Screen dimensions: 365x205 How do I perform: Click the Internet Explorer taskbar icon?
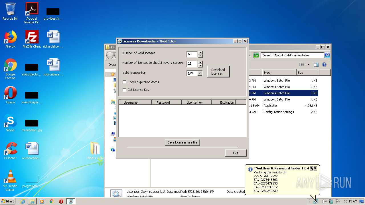[x=23, y=201]
